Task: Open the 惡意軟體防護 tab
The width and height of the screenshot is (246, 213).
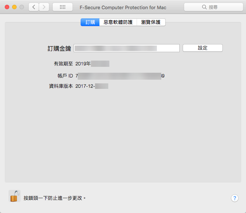Action: click(118, 22)
